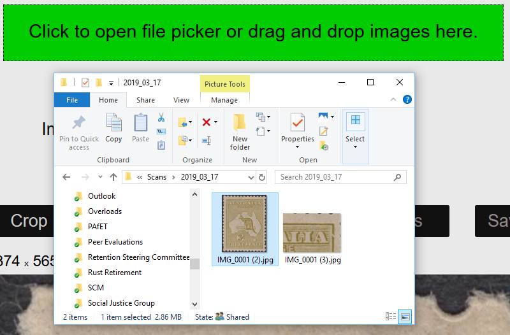
Task: Click the Copy to folder icon
Action: 183,140
